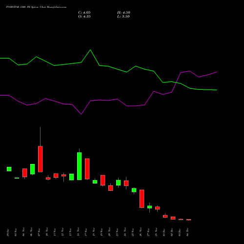Viewport: 244px width, 244px height.
Task: Click the '20 Nov' date label
Action: coord(109,232)
